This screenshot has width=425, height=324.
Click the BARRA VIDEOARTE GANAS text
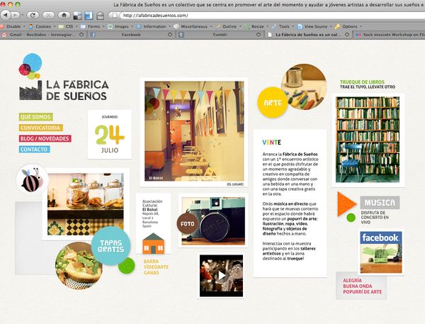point(156,267)
